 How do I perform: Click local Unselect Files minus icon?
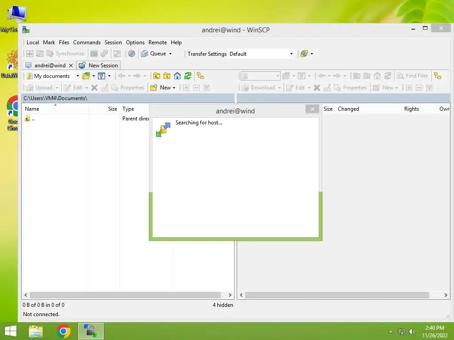[x=196, y=88]
